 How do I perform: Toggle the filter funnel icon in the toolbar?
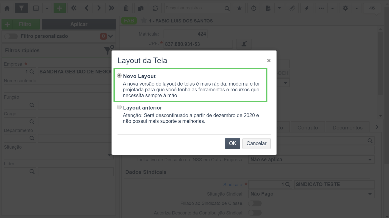[x=21, y=8]
